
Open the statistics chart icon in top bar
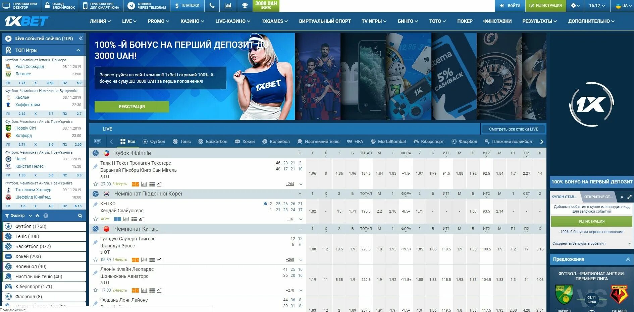point(228,6)
